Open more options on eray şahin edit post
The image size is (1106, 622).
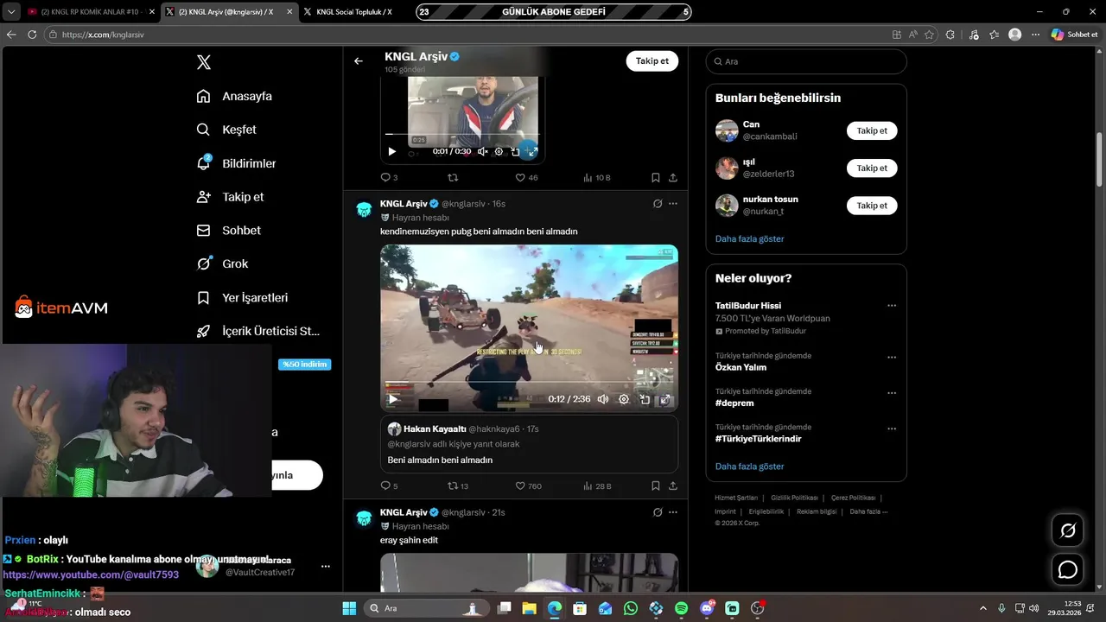point(673,512)
